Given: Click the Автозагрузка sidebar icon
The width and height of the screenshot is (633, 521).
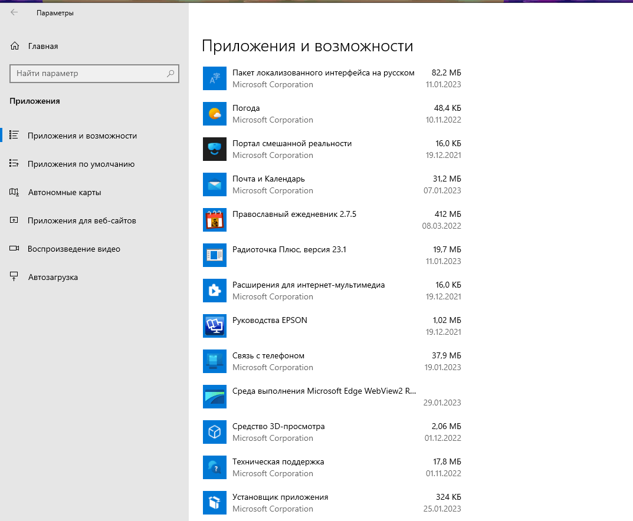Looking at the screenshot, I should [14, 276].
